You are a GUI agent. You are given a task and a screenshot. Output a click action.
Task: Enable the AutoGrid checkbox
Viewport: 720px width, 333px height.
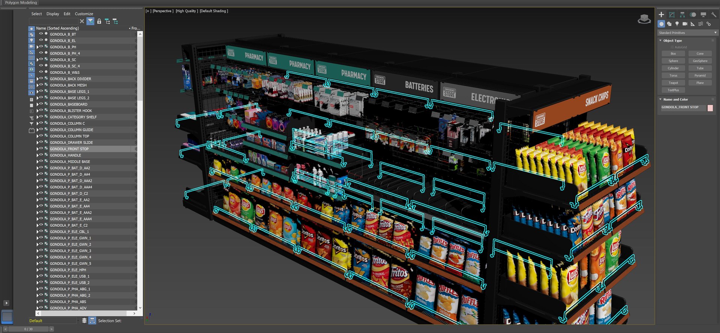(x=672, y=47)
